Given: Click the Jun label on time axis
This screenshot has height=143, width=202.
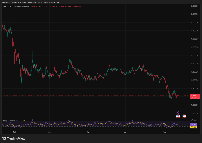Looking at the screenshot, I should tap(164, 132).
